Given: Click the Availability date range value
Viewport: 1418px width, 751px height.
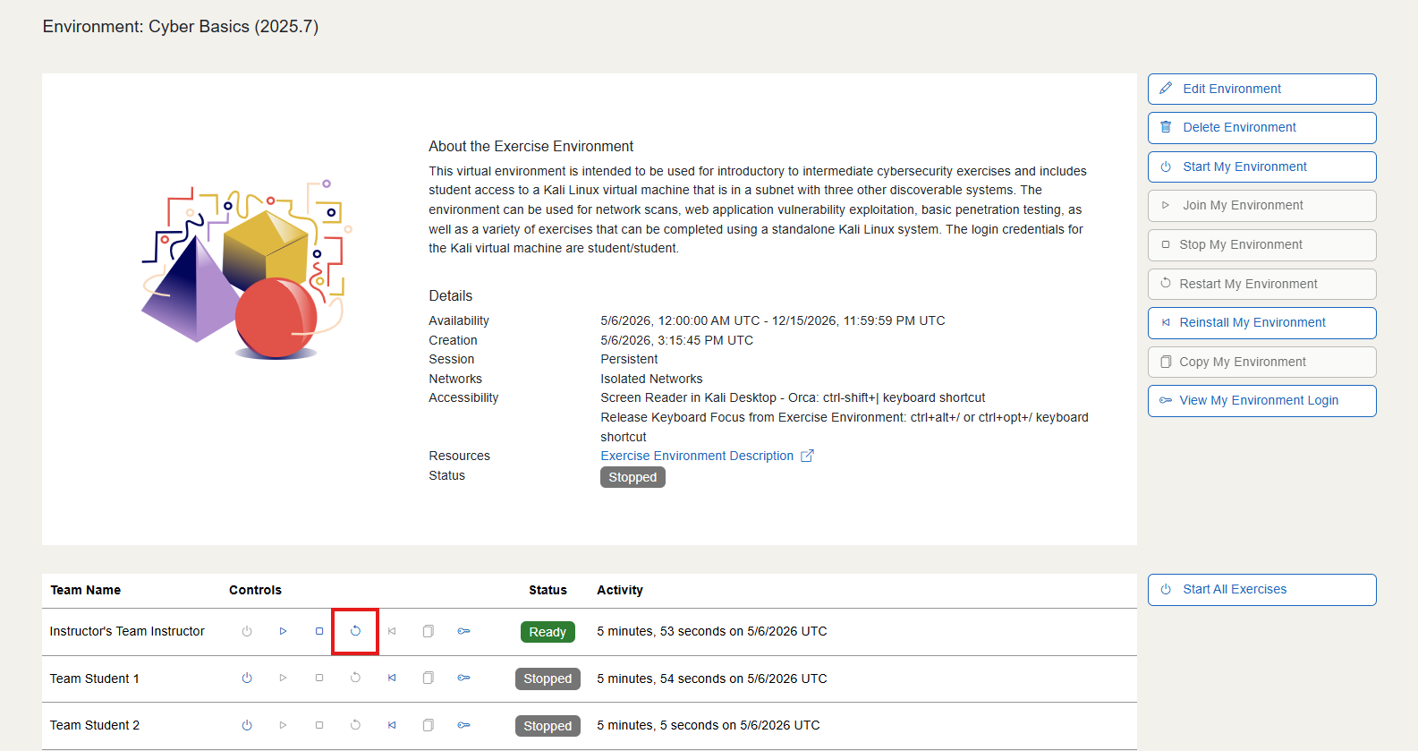Looking at the screenshot, I should coord(773,320).
